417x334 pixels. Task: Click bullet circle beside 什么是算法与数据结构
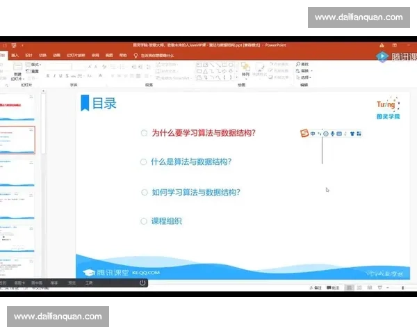tap(143, 161)
